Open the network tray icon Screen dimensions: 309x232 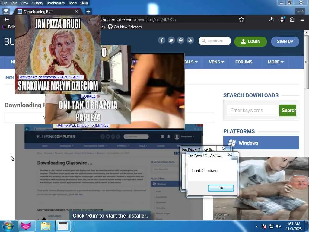[271, 226]
